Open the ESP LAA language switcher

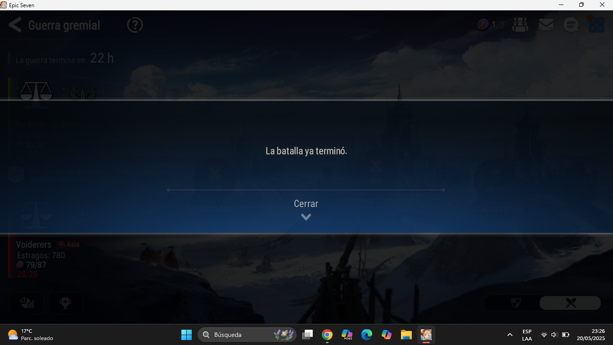coord(527,335)
